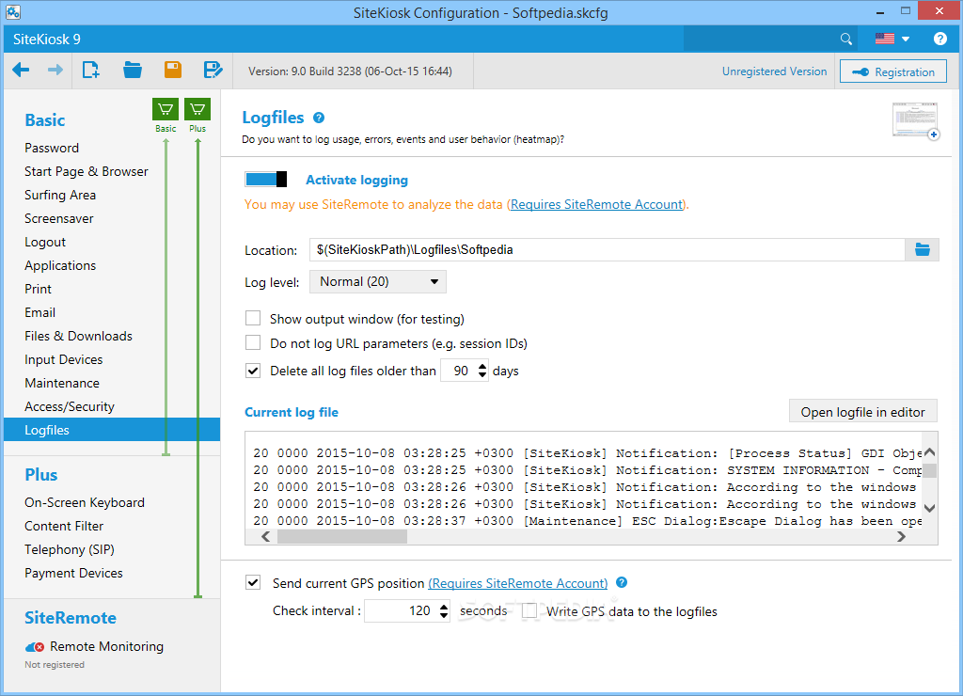
Task: Click the US flag language icon
Action: point(884,39)
